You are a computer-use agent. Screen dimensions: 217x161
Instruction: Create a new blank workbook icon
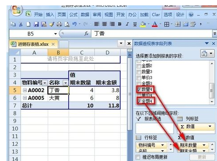click(28, 24)
